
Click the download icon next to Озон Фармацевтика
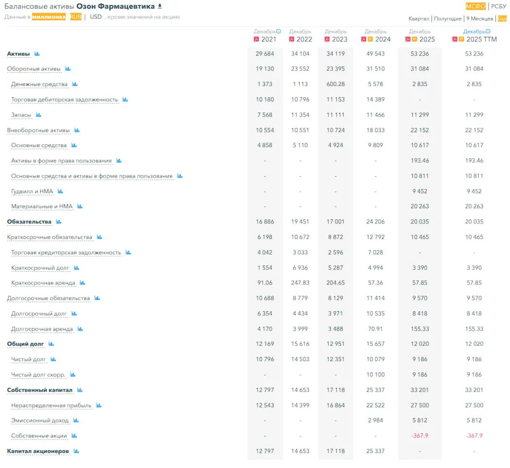(x=160, y=6)
